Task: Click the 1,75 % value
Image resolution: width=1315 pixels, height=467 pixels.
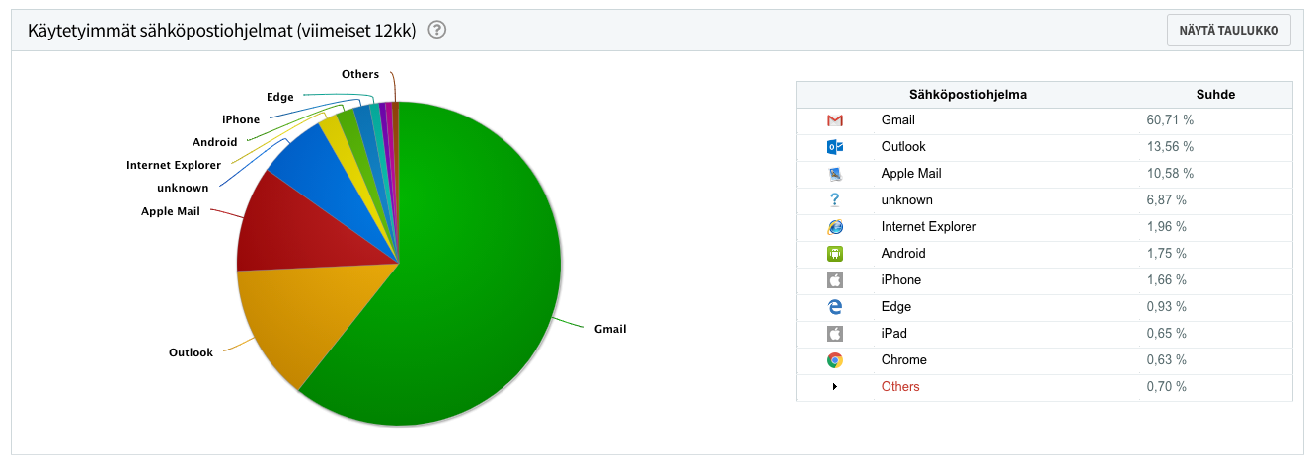Action: pos(1167,254)
